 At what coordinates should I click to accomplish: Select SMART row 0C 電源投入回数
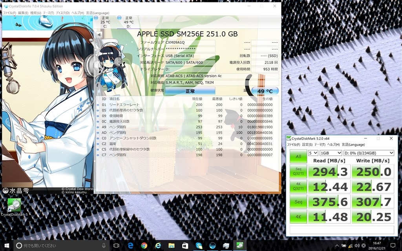tap(185, 122)
